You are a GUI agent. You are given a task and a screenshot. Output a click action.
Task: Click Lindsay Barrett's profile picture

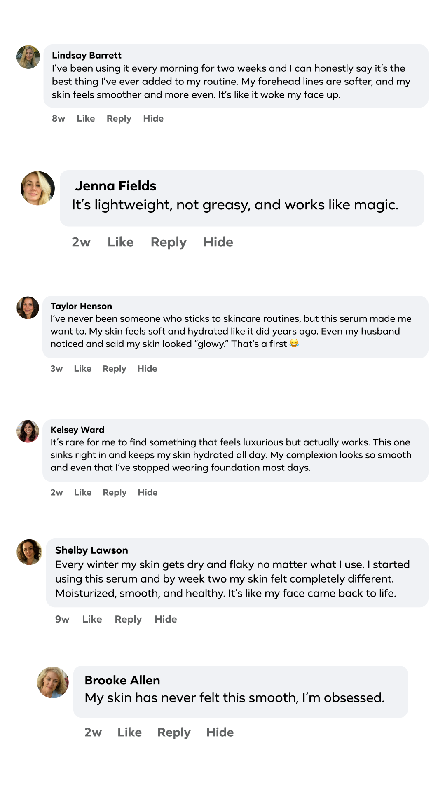click(x=28, y=57)
